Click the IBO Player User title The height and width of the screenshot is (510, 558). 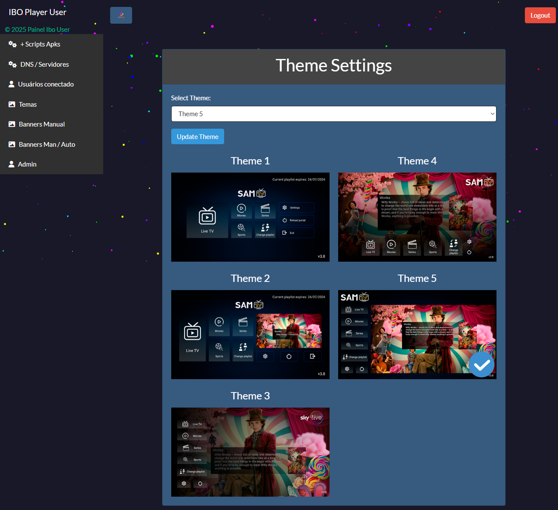[37, 12]
